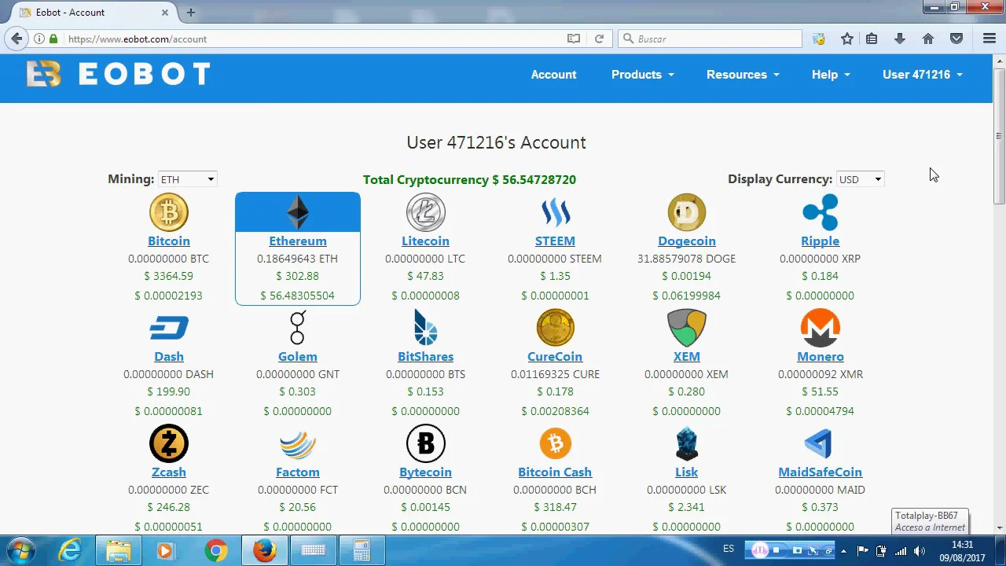Click the Bitcoin coin icon
The image size is (1006, 566).
tap(169, 213)
